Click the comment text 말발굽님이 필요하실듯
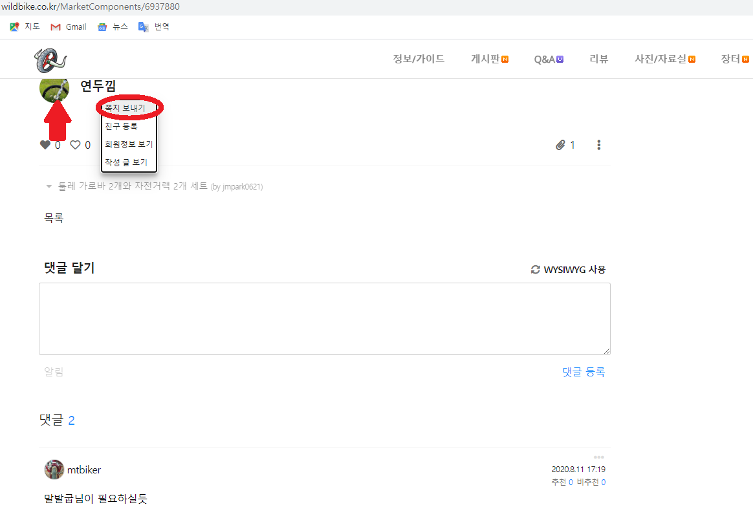Image resolution: width=753 pixels, height=509 pixels. 96,499
